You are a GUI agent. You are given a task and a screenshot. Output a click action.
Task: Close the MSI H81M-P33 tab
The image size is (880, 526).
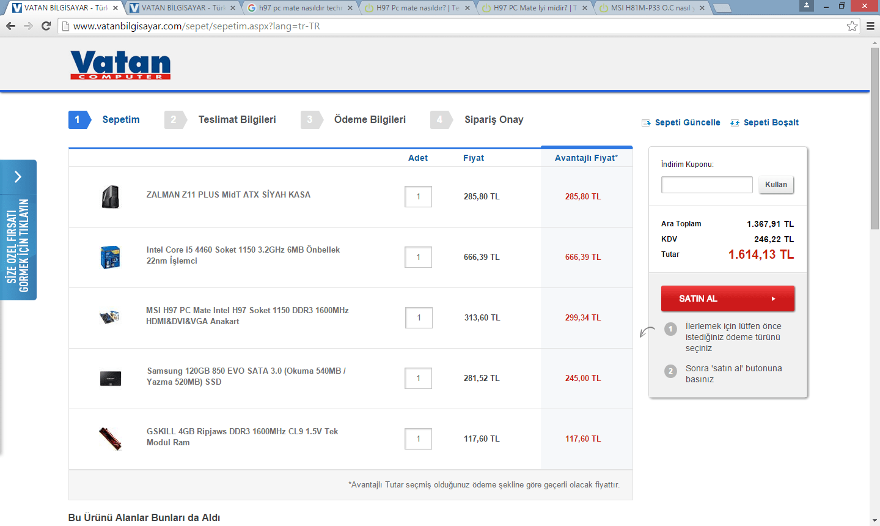(x=702, y=8)
